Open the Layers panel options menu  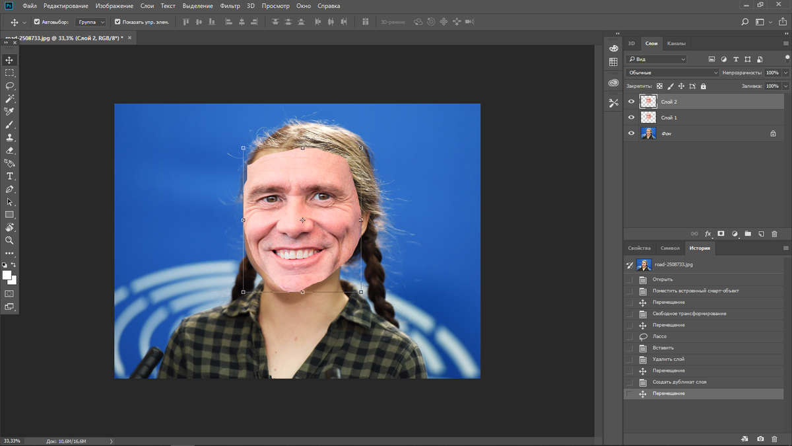[786, 44]
